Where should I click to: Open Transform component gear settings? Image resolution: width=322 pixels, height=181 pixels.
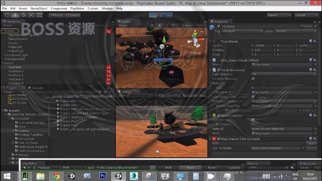click(315, 41)
